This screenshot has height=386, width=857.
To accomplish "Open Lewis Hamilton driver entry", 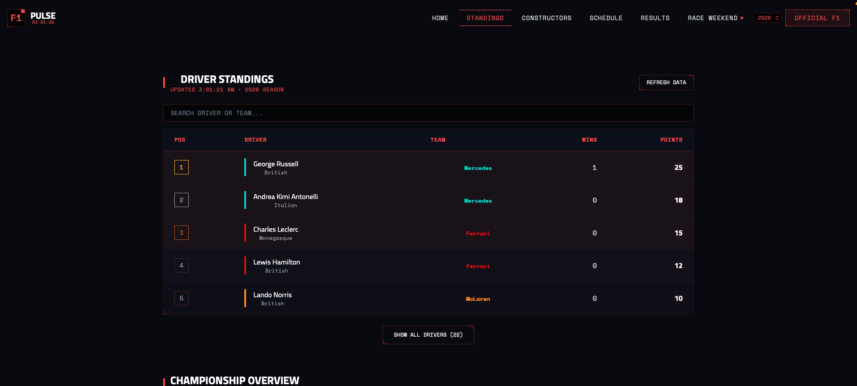I will [277, 262].
